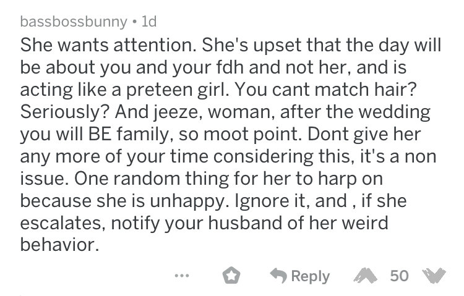The image size is (464, 296).
Task: Click the 1d comment timestamp
Action: [x=149, y=22]
